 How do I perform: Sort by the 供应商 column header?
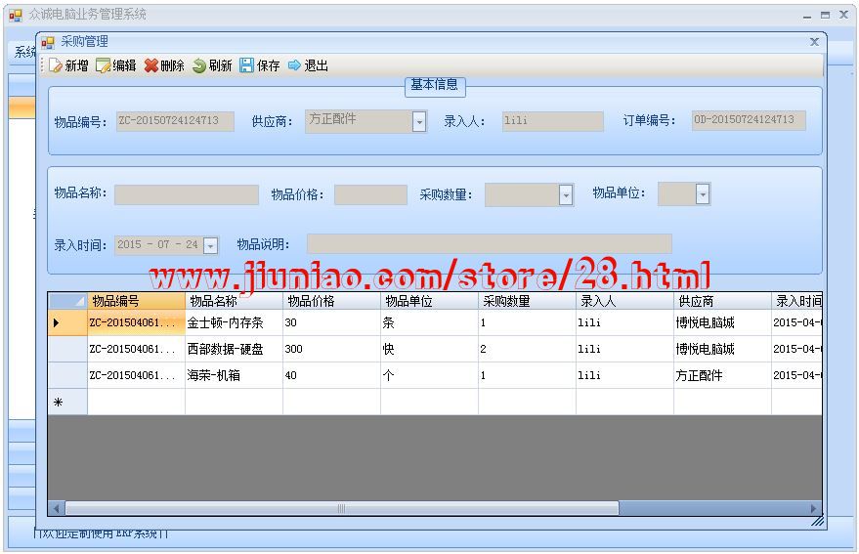(x=722, y=301)
